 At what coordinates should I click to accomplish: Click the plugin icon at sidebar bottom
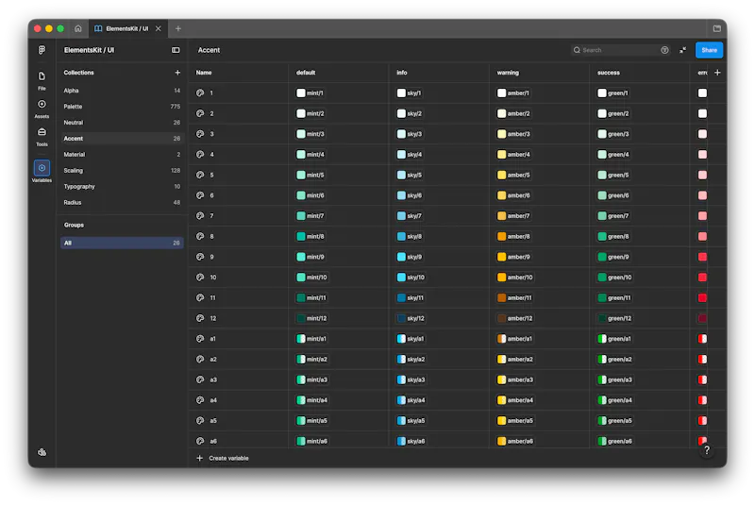42,452
